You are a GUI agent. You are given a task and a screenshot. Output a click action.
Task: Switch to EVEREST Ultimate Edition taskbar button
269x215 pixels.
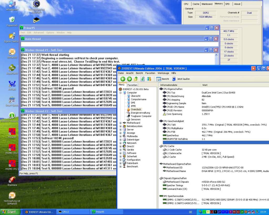[39, 212]
